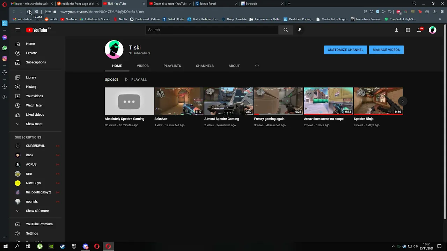Open Spectre Ninja video thumbnail
This screenshot has width=447, height=251.
coord(378,101)
